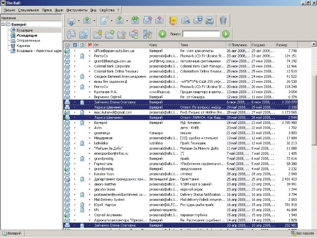
Task: Select message from max.kutsevol@gmail.com
Action: 180,112
